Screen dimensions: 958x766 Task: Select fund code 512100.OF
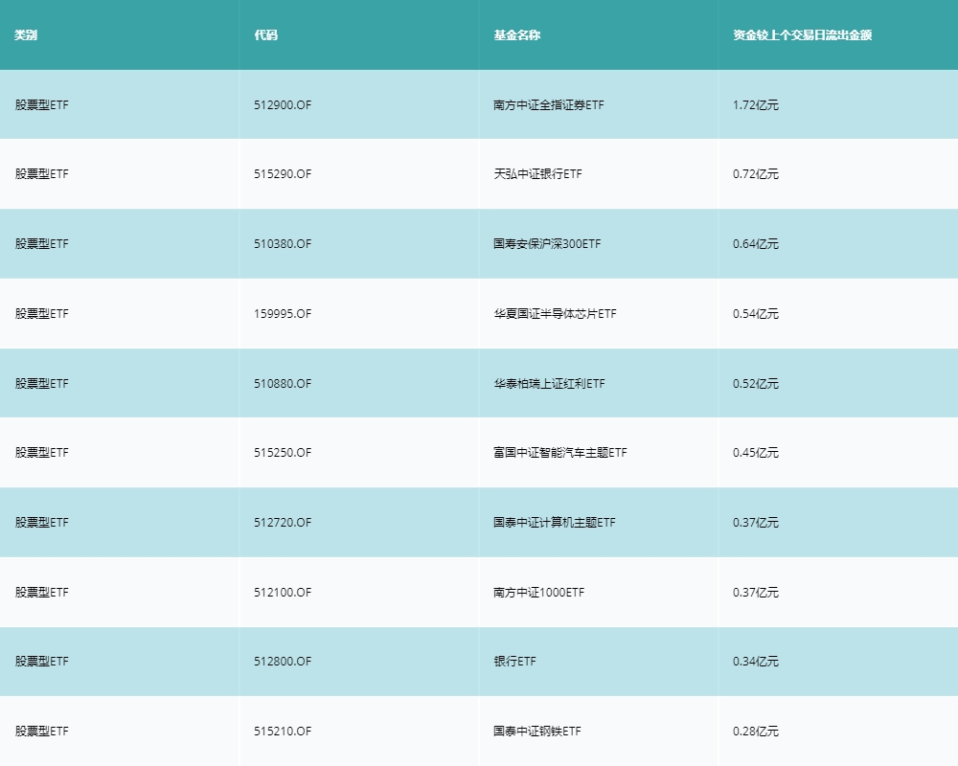pyautogui.click(x=283, y=593)
